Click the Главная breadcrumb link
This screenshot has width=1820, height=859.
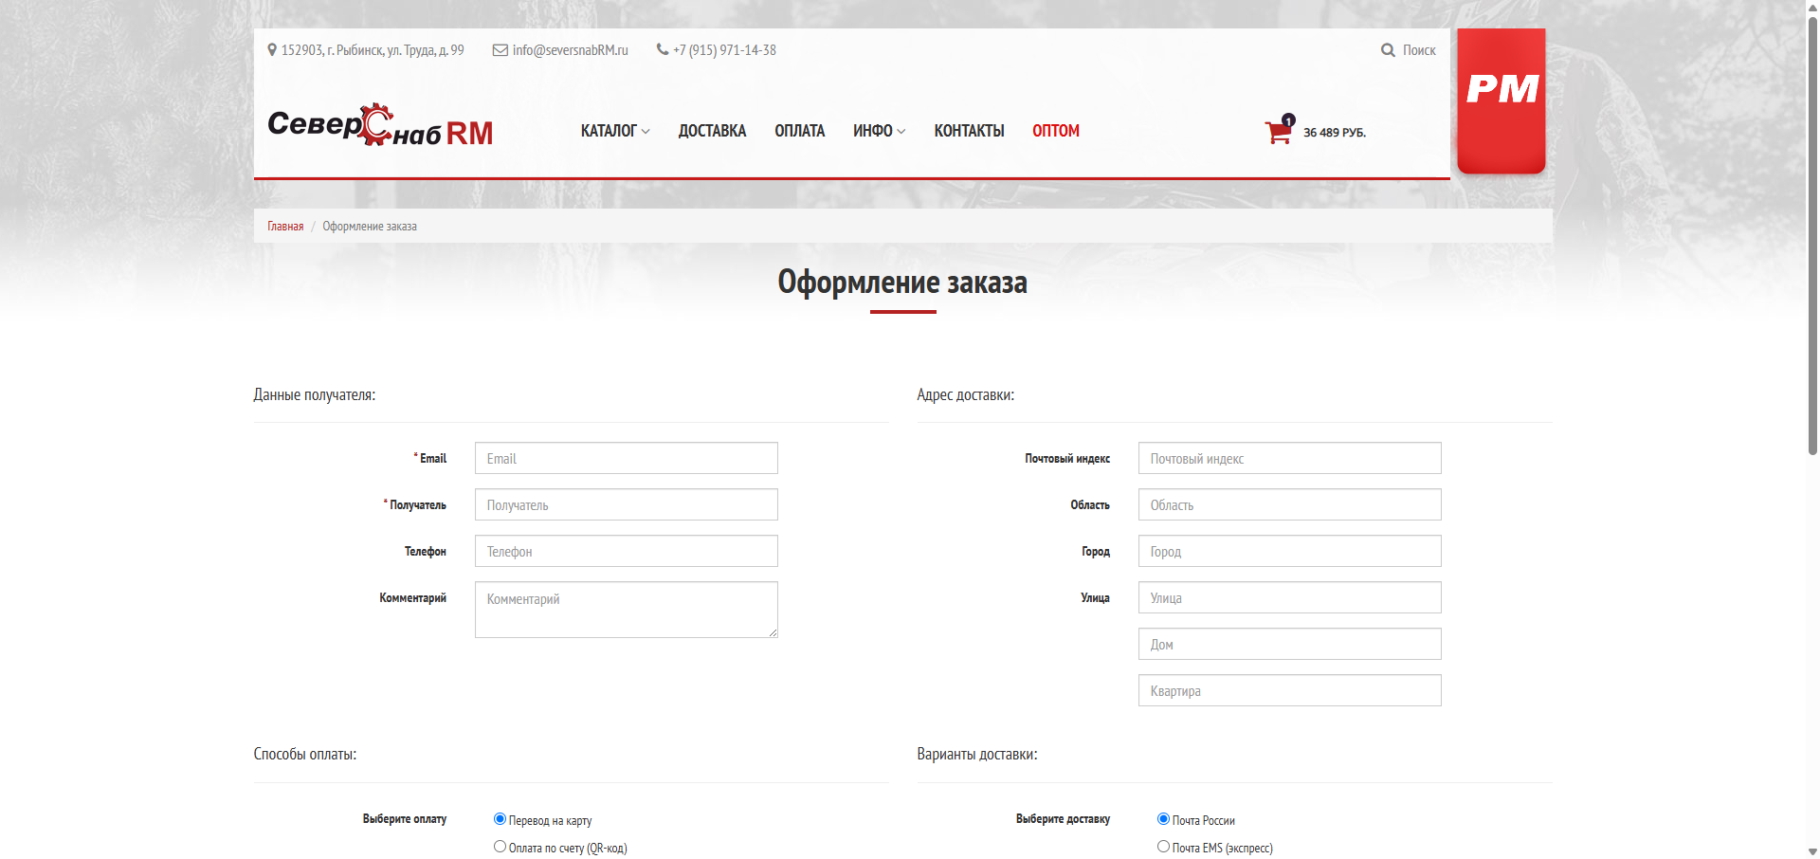point(285,227)
